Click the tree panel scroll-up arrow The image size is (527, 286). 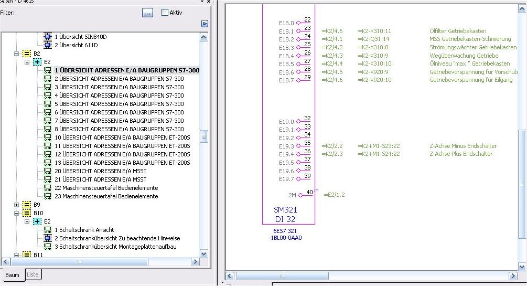203,37
